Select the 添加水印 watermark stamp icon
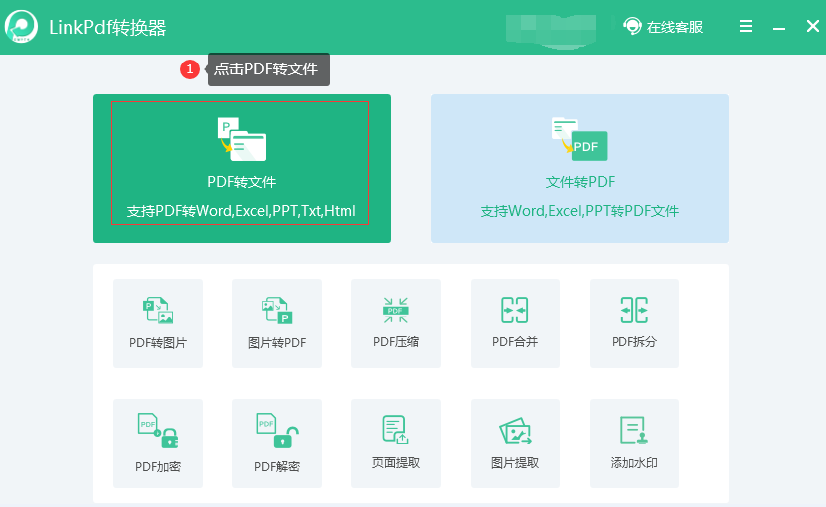This screenshot has width=826, height=507. pos(634,431)
